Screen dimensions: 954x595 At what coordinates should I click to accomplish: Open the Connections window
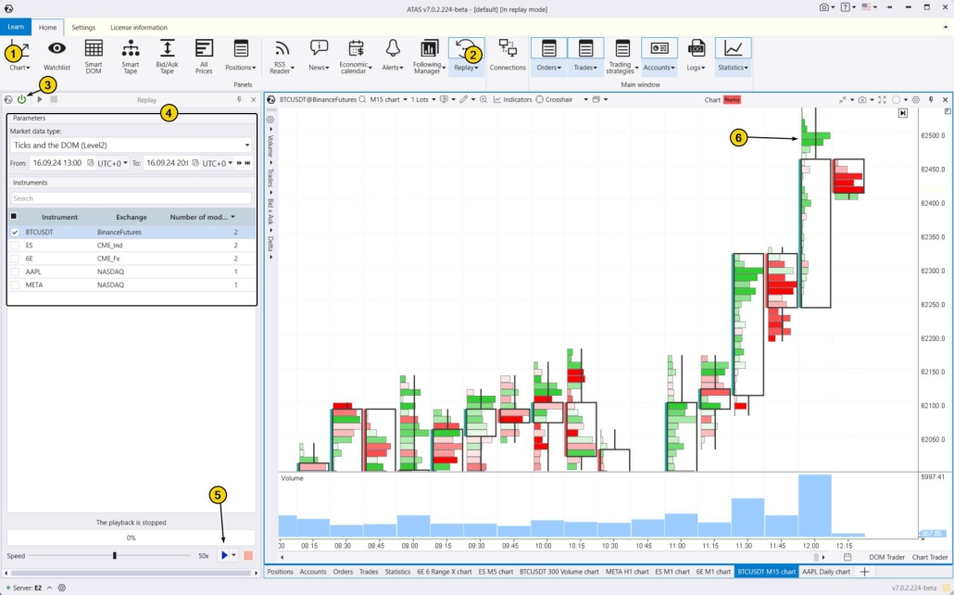click(508, 55)
